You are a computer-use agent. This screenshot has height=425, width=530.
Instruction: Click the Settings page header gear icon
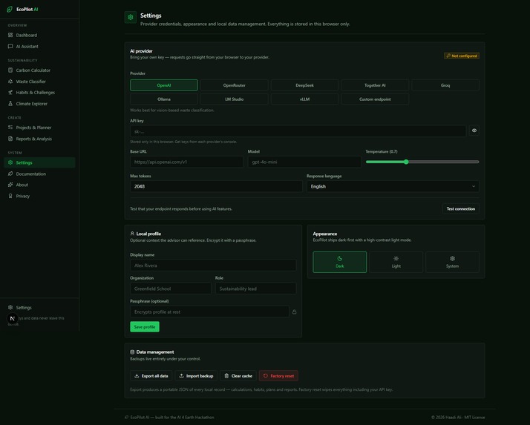click(x=131, y=17)
